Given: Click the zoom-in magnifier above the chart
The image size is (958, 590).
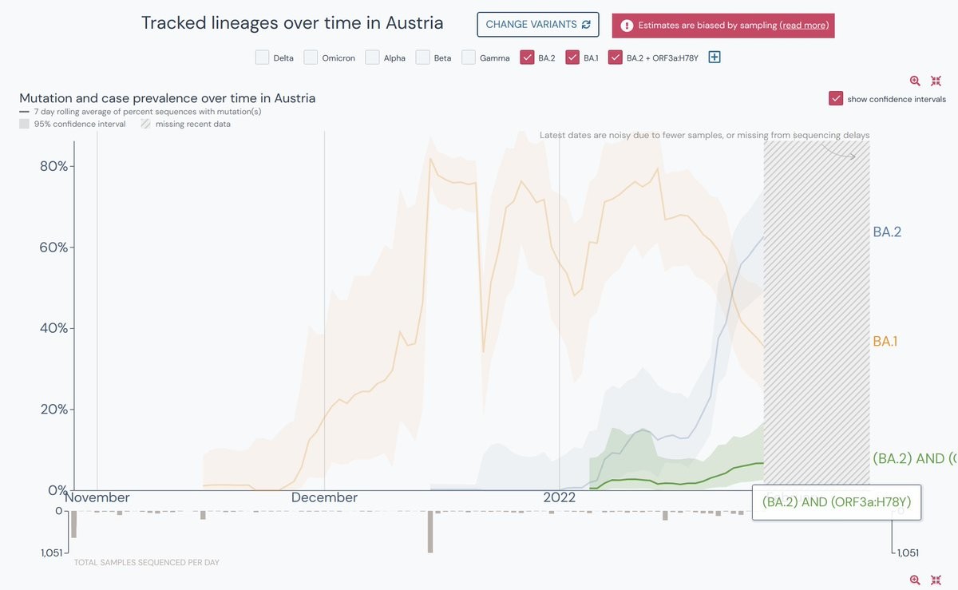Looking at the screenshot, I should point(915,81).
